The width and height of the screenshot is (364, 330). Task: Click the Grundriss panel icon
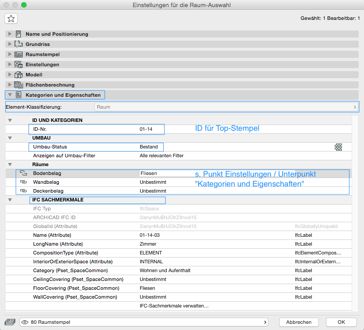(18, 44)
